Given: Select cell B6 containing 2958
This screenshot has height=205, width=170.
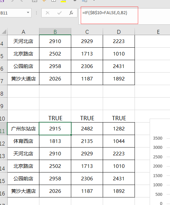Looking at the screenshot, I should 55,66.
